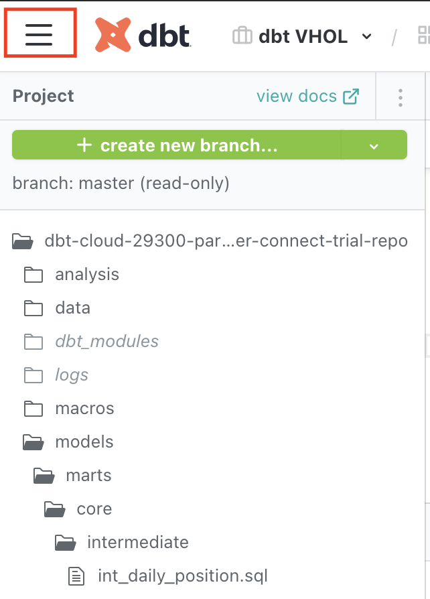Viewport: 430px width, 599px height.
Task: Open branch options dropdown arrow
Action: coord(374,146)
